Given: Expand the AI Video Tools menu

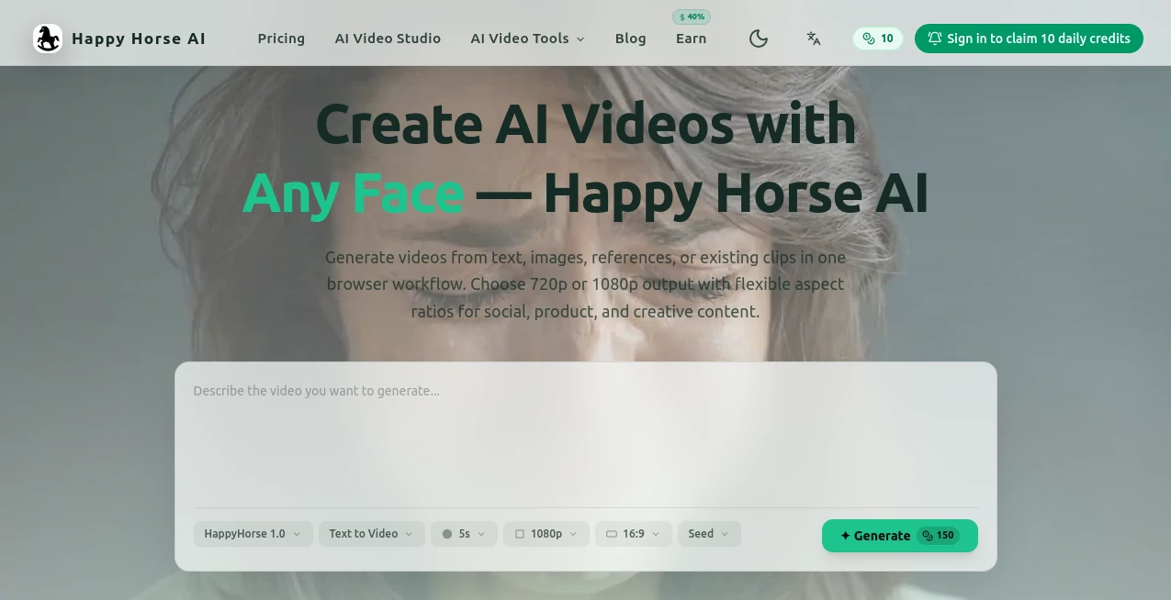Looking at the screenshot, I should coord(527,39).
